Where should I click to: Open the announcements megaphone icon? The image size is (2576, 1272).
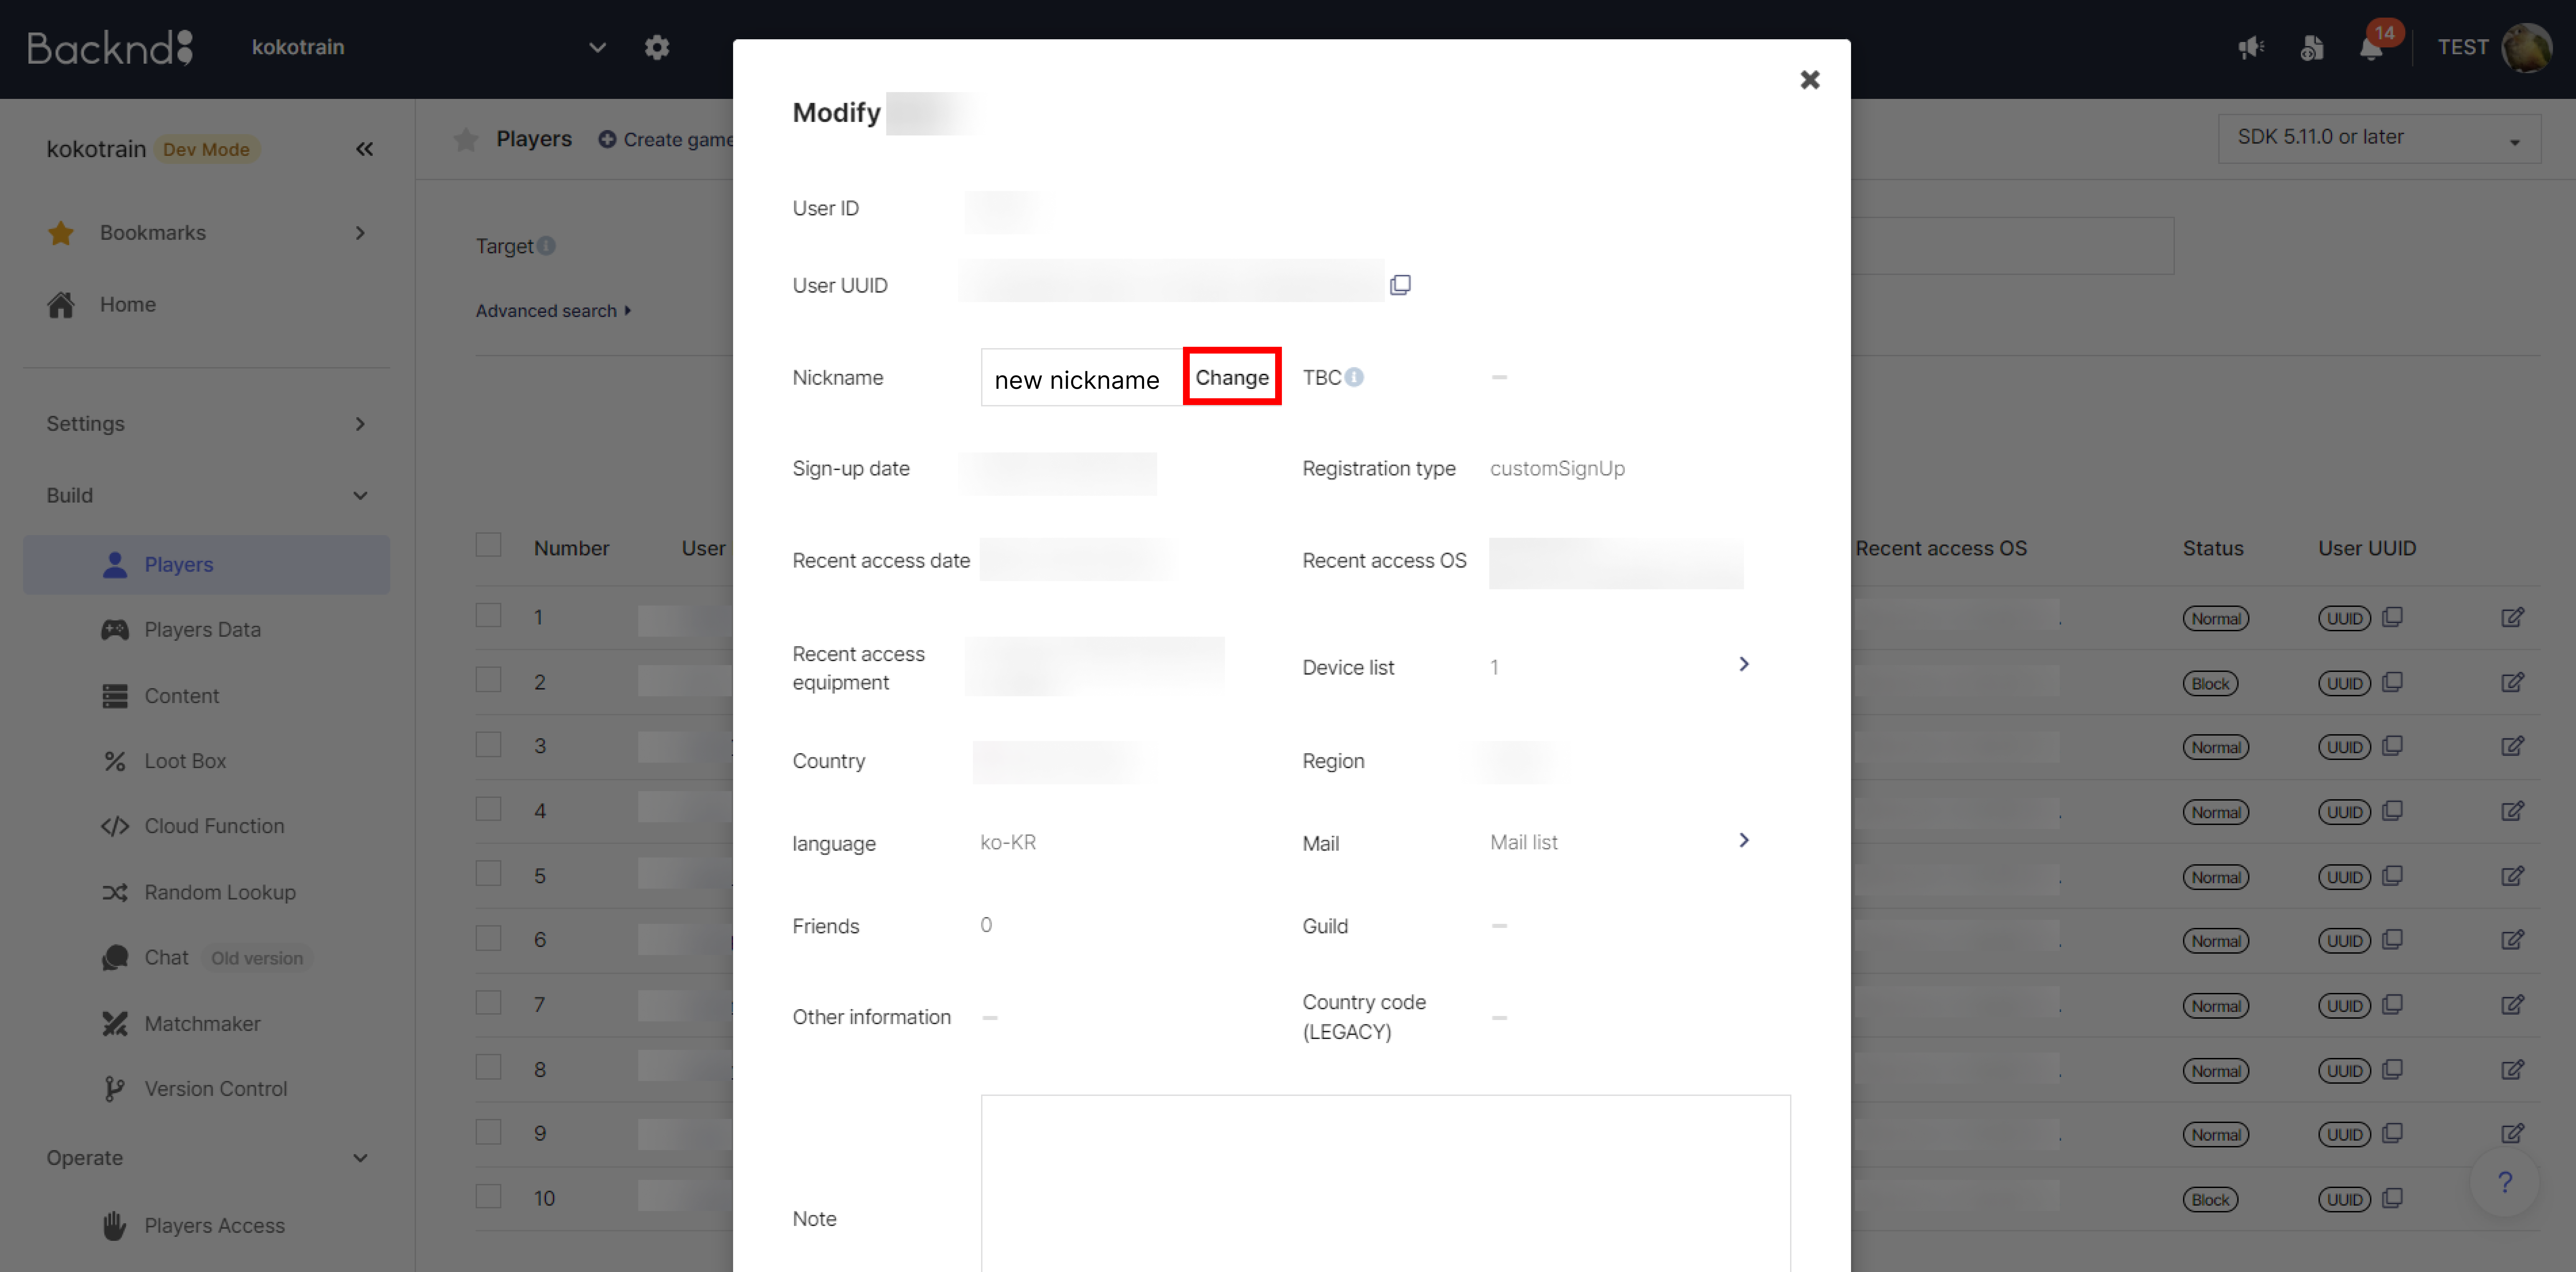coord(2251,47)
